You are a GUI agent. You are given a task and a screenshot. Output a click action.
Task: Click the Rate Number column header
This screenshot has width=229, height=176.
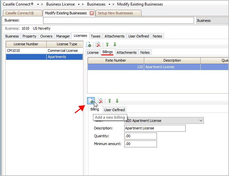[x=115, y=60]
